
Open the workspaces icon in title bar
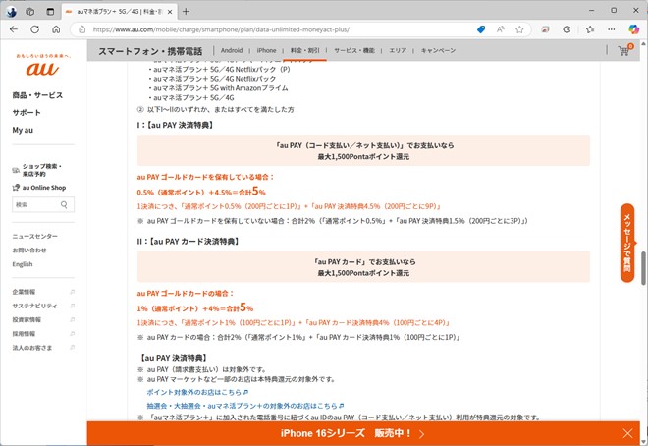point(30,12)
